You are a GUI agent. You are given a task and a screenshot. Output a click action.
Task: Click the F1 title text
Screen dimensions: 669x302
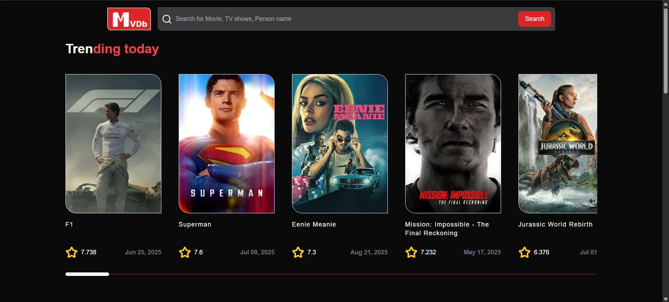click(69, 224)
